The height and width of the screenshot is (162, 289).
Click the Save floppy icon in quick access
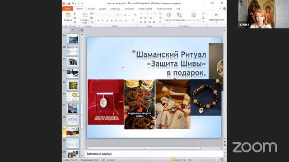pyautogui.click(x=69, y=3)
